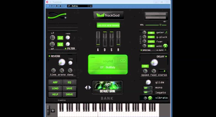The image size is (216, 117).
Task: Click the delay main knob
Action: coord(154,62)
